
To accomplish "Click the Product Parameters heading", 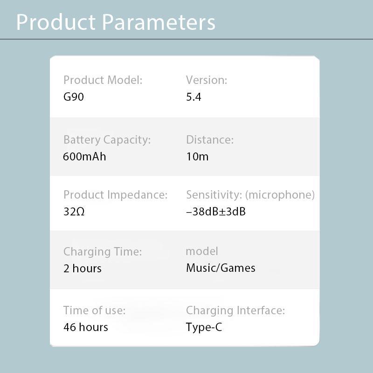I will (x=116, y=22).
